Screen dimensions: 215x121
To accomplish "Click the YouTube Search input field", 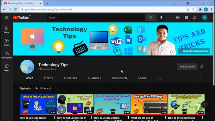I will coord(96,17).
